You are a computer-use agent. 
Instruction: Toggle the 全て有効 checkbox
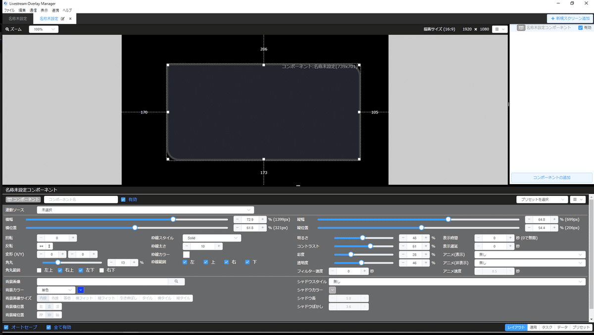click(49, 327)
